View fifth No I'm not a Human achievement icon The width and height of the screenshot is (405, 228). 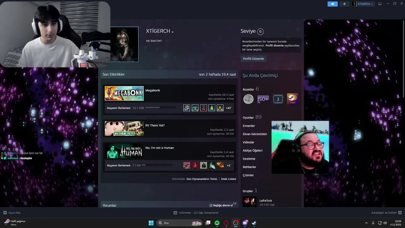[220, 165]
